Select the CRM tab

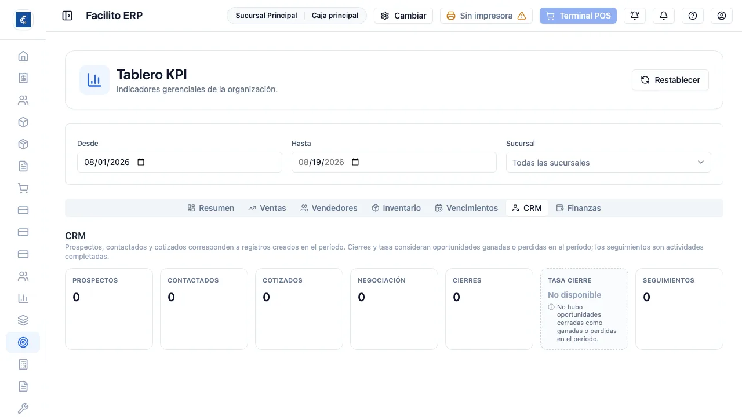pos(527,208)
